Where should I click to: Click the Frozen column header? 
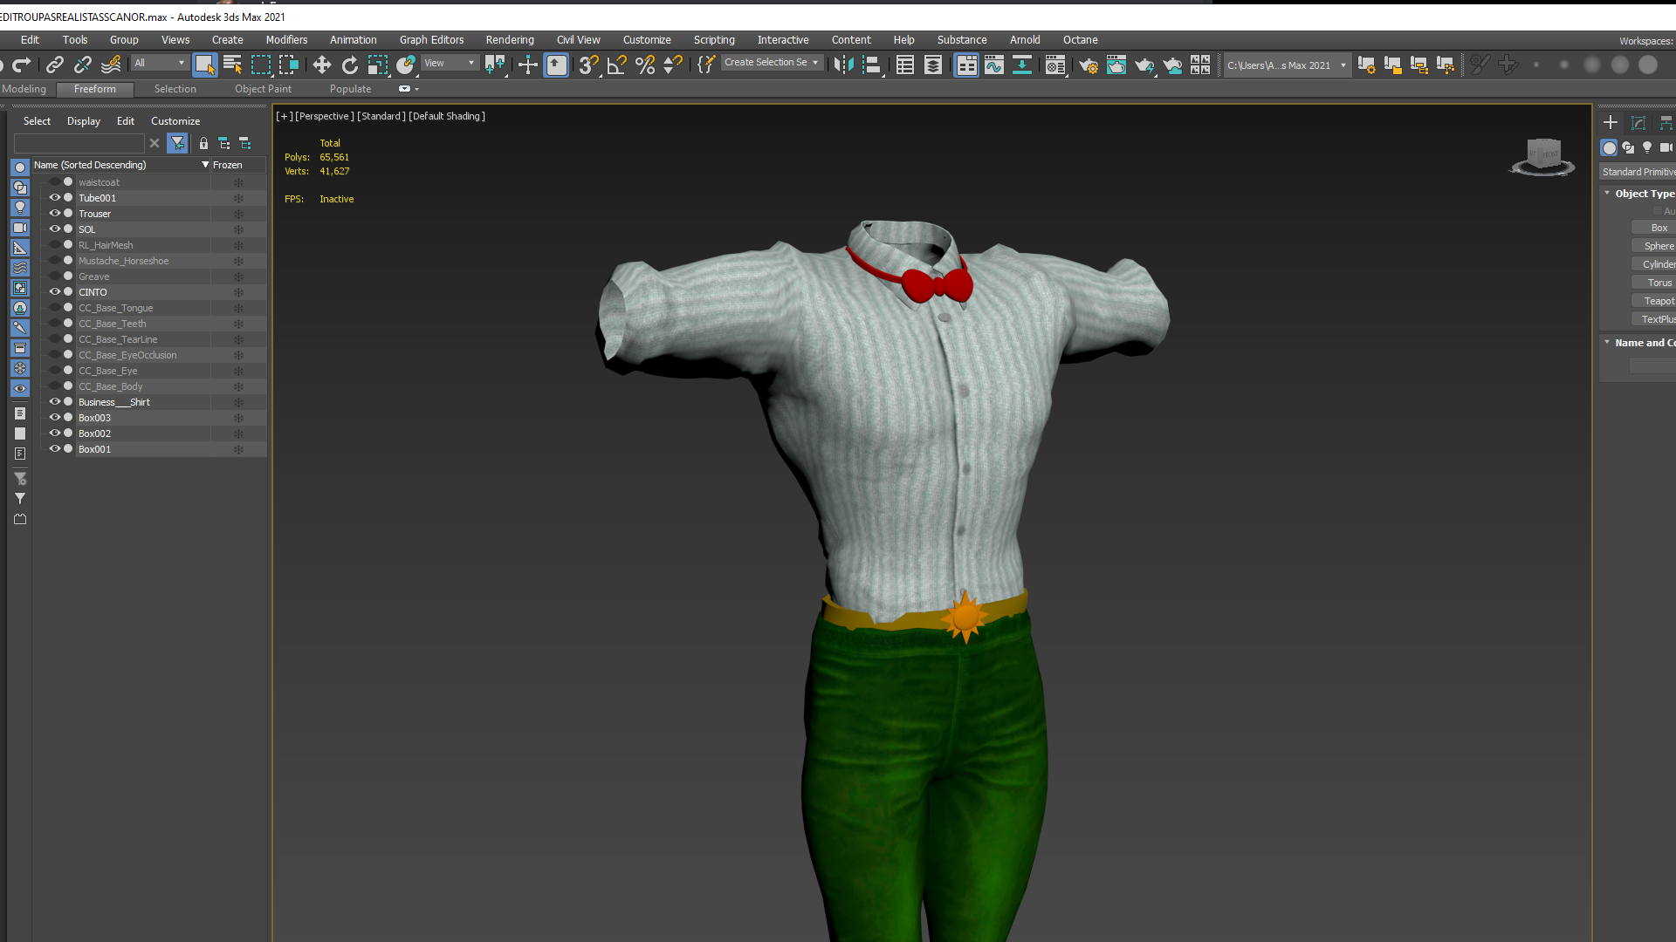[238, 165]
